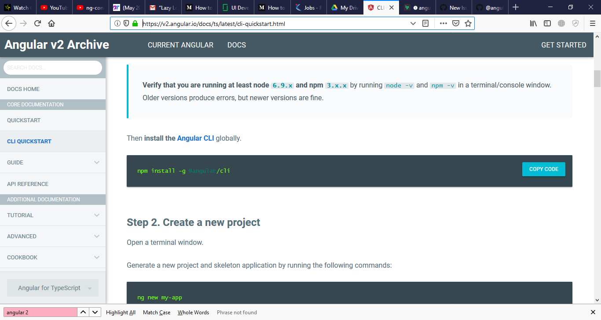Click the green padlock security icon
The height and width of the screenshot is (320, 601).
[135, 23]
